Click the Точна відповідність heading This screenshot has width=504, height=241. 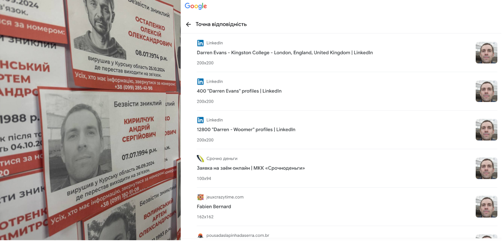point(221,24)
